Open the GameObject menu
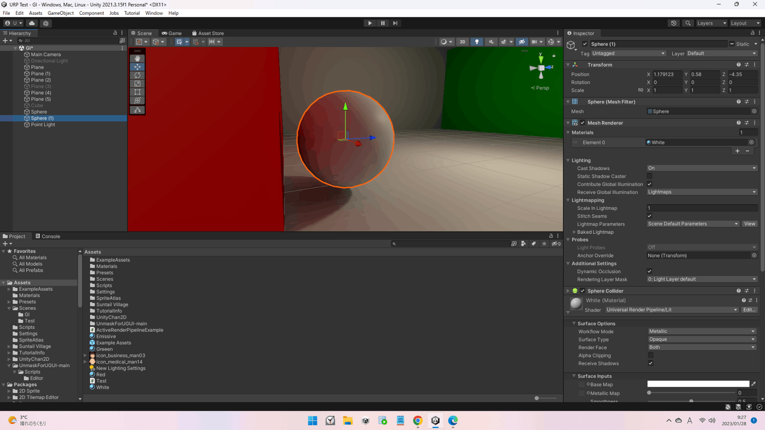Screen dimensions: 765x430 [61, 13]
